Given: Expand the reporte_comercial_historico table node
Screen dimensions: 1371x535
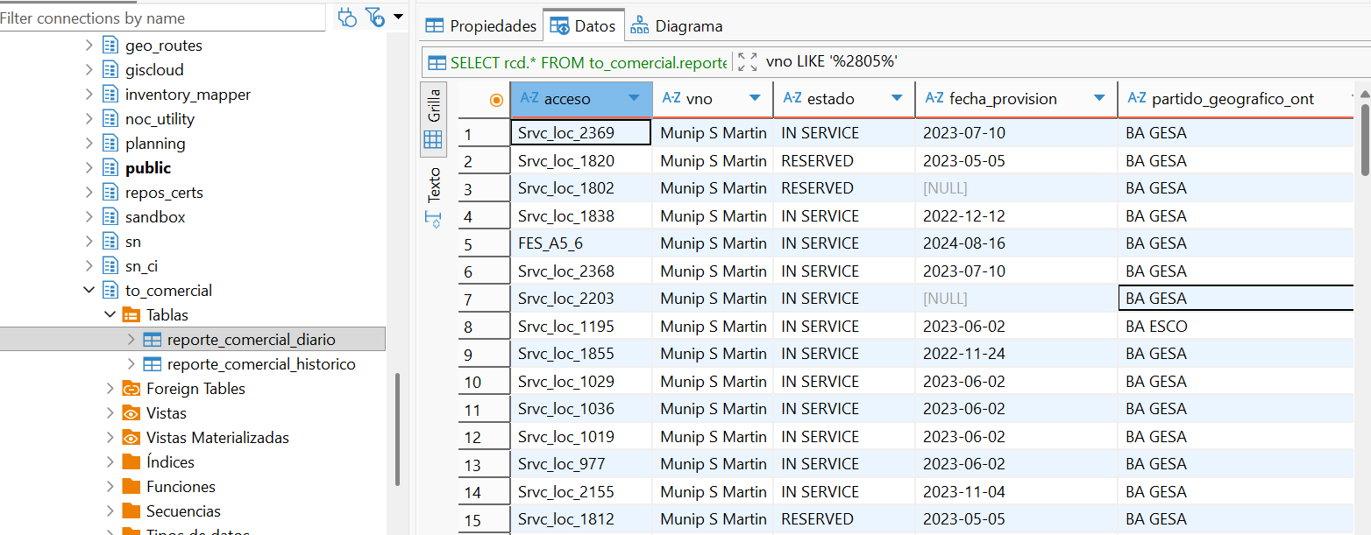Looking at the screenshot, I should point(131,364).
